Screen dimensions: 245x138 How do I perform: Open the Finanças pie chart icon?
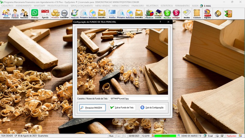pos(149,13)
